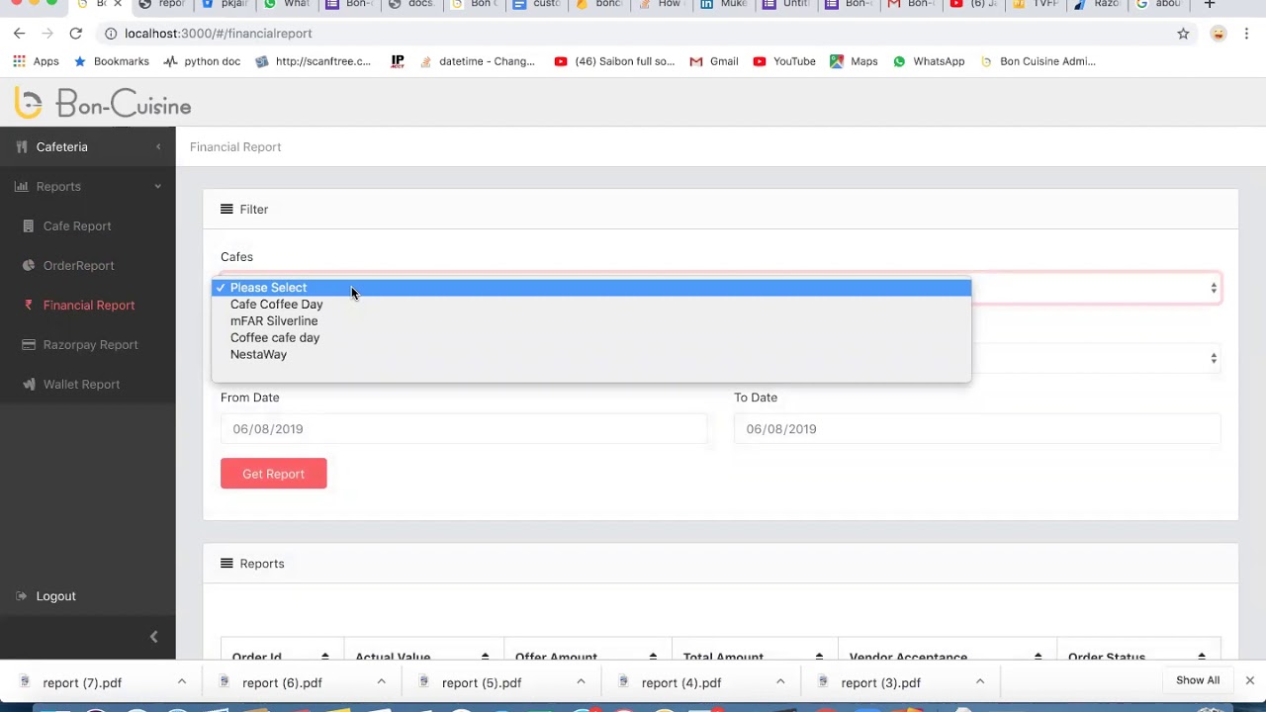Close the downloads bar
1266x712 pixels.
coord(1249,680)
